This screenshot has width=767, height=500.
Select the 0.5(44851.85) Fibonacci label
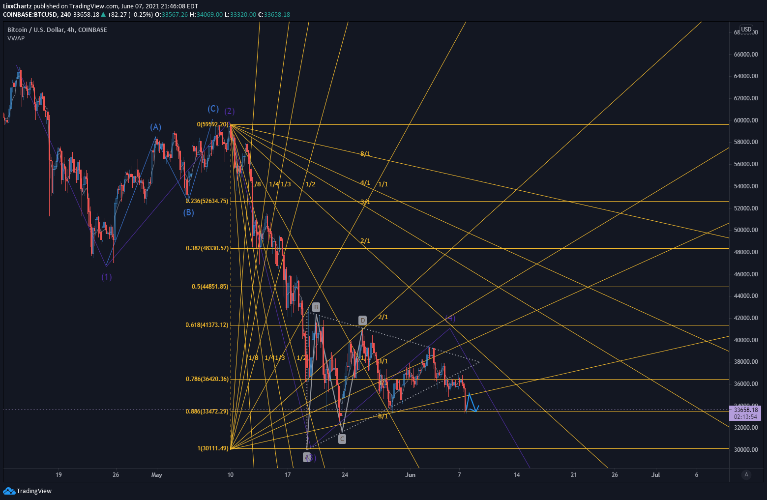coord(210,286)
